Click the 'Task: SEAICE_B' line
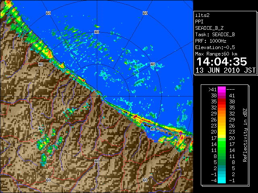Image resolution: width=258 pixels, height=193 pixels. tap(215, 35)
